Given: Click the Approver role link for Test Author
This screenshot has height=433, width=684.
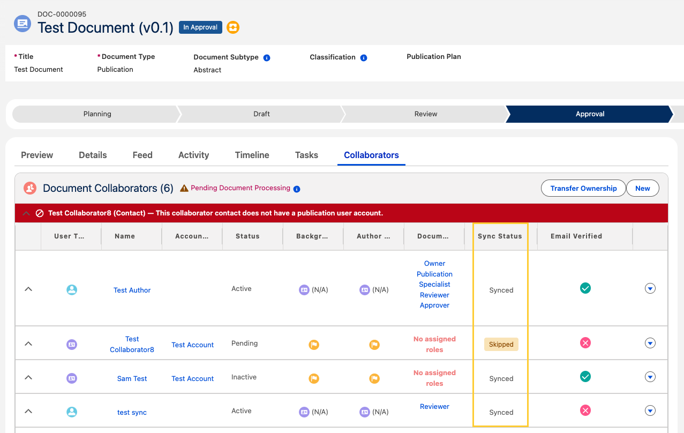Looking at the screenshot, I should tap(434, 305).
